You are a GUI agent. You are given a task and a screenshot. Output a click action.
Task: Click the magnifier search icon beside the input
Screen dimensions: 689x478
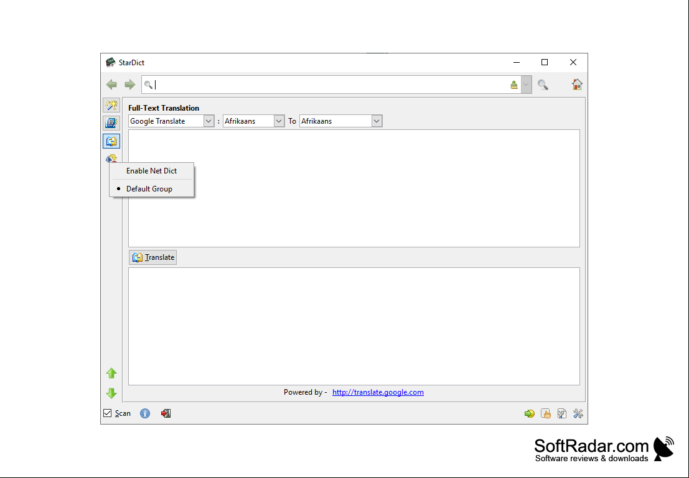[x=543, y=85]
